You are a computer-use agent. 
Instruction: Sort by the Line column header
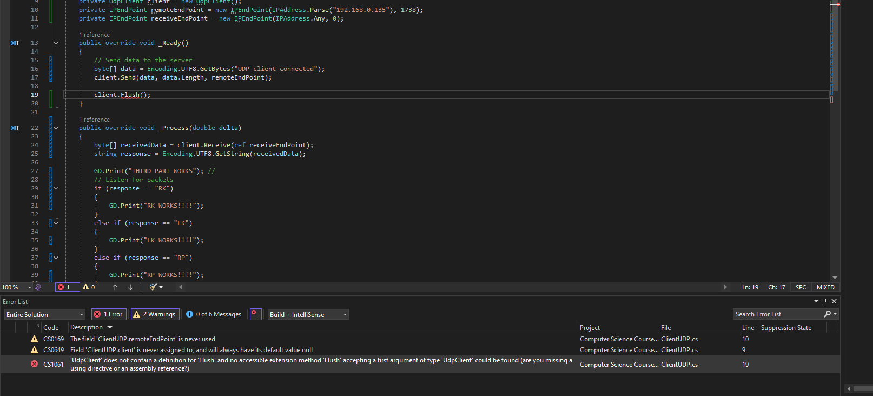point(748,328)
